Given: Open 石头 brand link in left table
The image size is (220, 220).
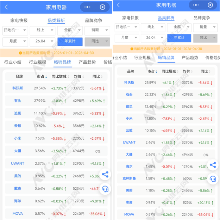Looking at the screenshot, I should pyautogui.click(x=18, y=101).
